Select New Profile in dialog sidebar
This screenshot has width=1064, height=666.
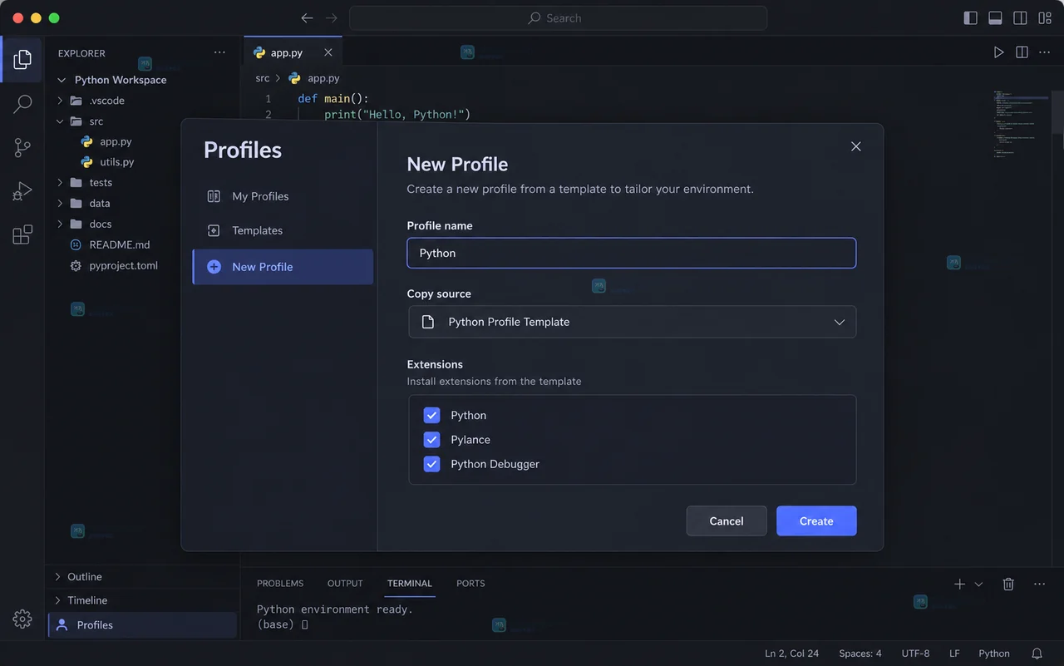pyautogui.click(x=283, y=267)
